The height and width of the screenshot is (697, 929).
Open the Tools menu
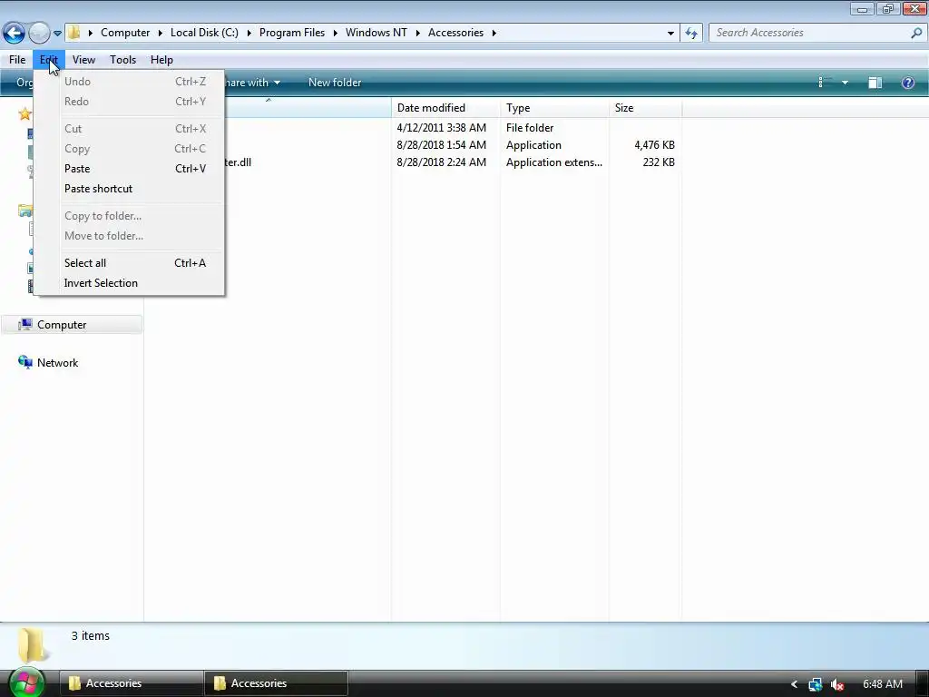[x=122, y=60]
